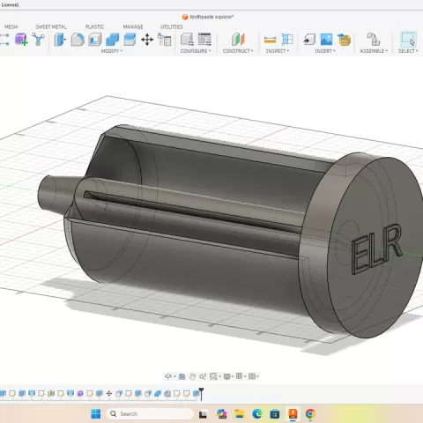Switch to the PLASTIC tab
This screenshot has width=423, height=423.
[x=94, y=26]
